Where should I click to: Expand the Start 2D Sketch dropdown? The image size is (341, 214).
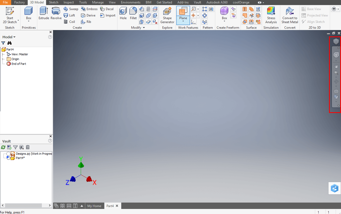pos(18,20)
